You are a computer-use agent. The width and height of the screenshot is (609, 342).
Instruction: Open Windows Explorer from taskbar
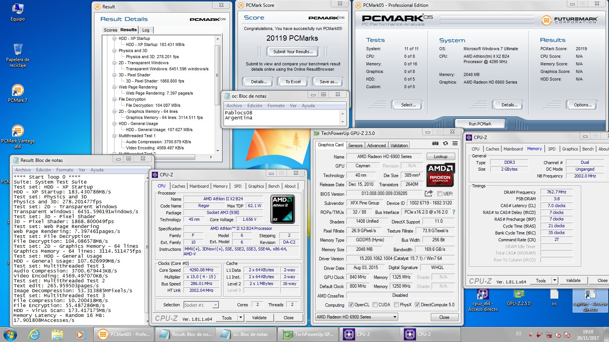pyautogui.click(x=57, y=334)
